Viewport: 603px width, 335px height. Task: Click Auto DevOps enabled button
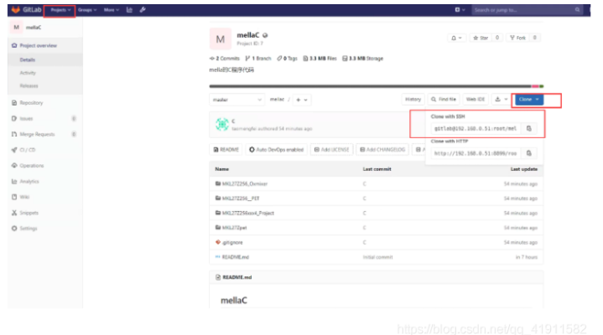click(276, 150)
